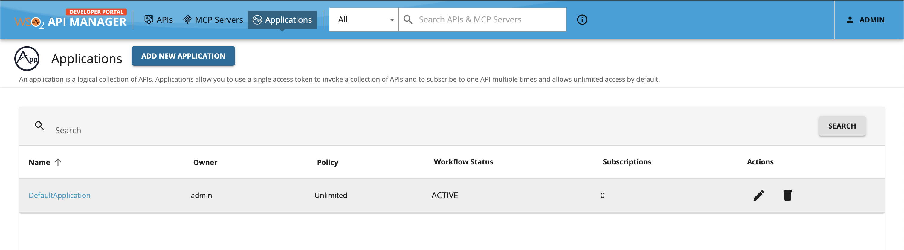904x250 pixels.
Task: Switch to MCP Servers tab
Action: point(213,20)
